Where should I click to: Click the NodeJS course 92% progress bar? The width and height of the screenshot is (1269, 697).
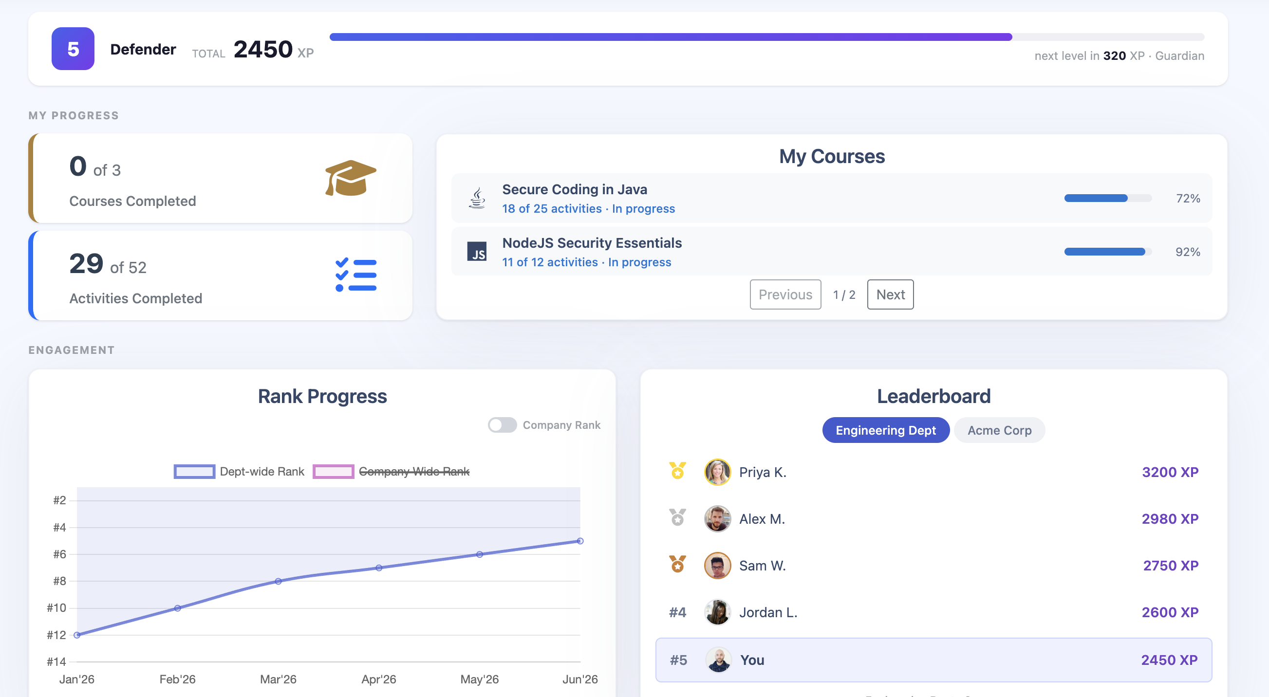1107,252
